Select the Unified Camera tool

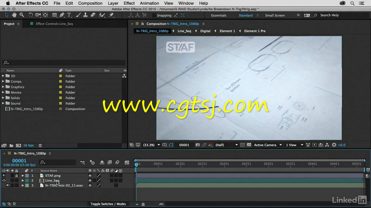[x=38, y=15]
